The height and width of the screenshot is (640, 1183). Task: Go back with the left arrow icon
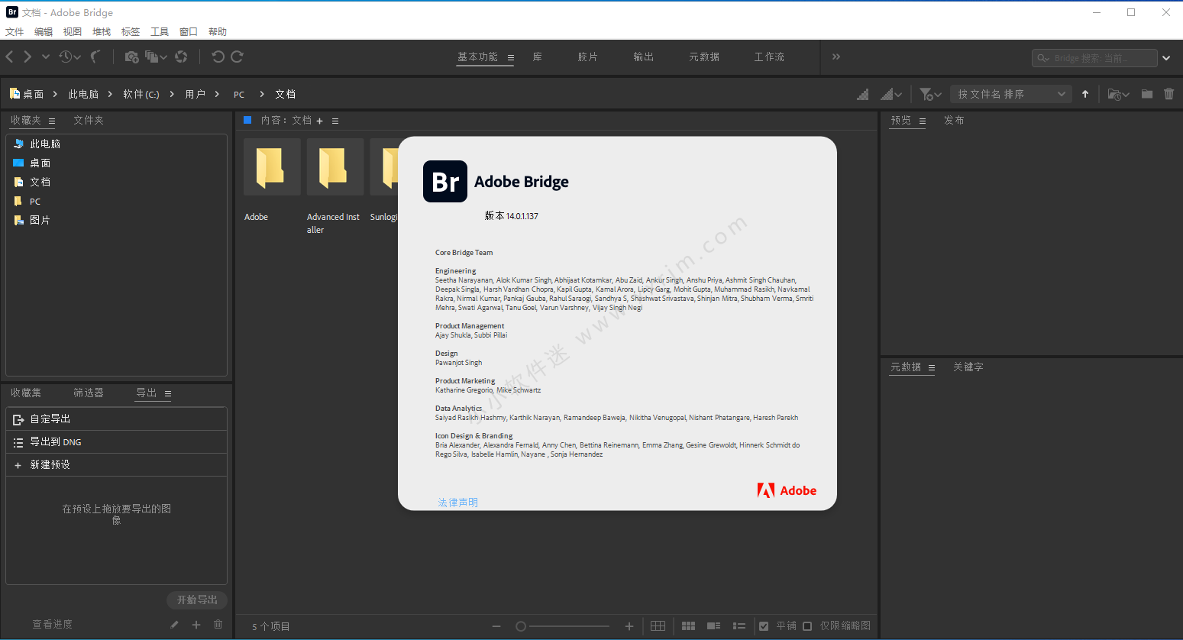coord(9,57)
